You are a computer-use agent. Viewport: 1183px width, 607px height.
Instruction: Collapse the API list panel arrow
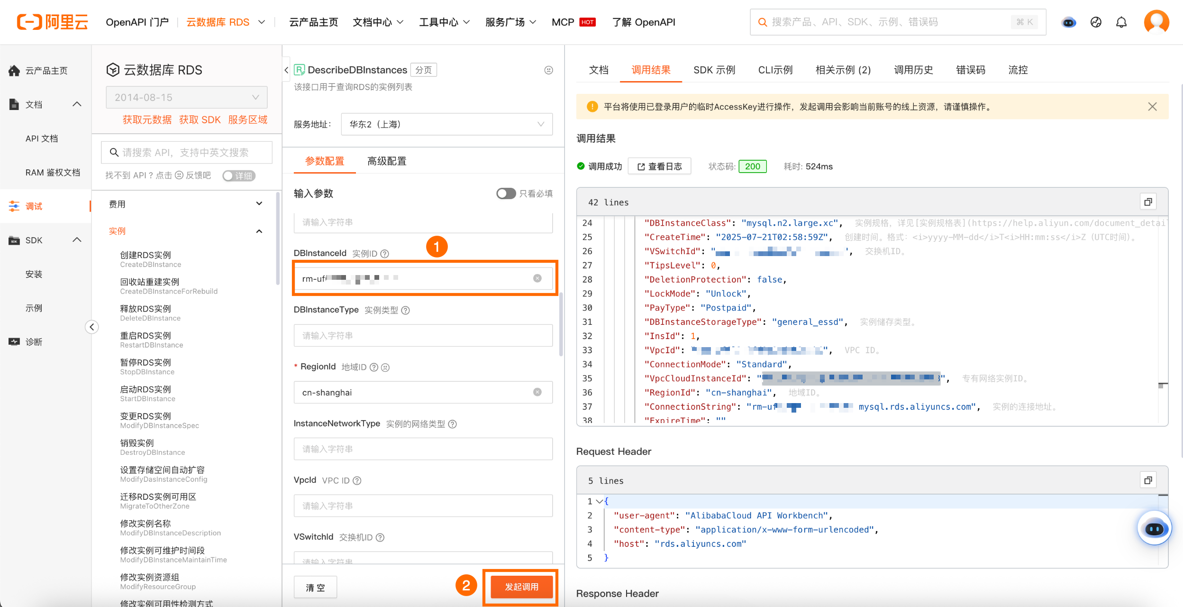(286, 70)
